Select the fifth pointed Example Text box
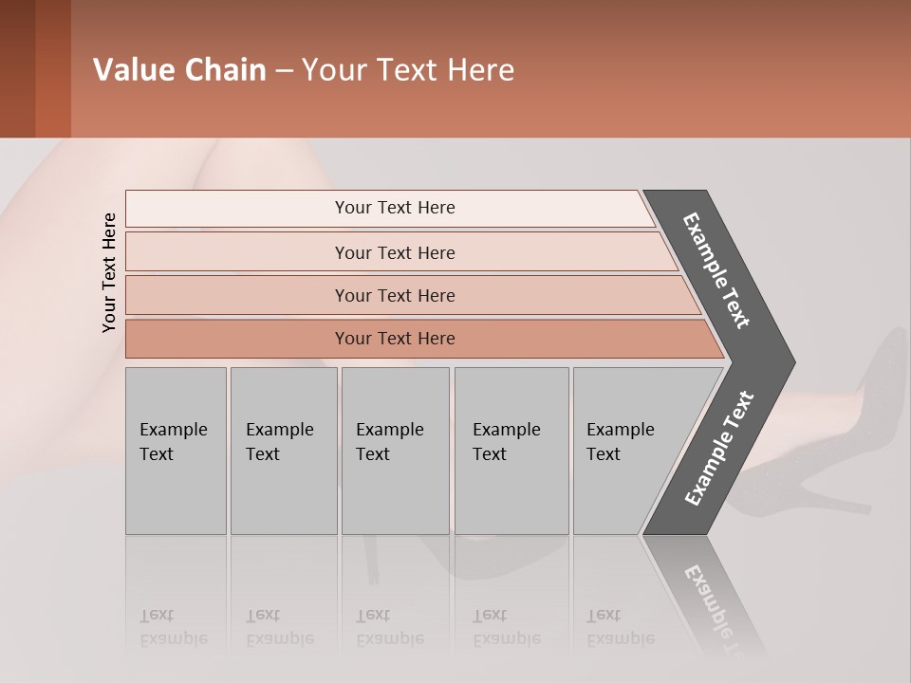The height and width of the screenshot is (683, 911). [626, 451]
